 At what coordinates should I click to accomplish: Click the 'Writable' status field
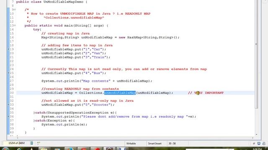(131, 143)
